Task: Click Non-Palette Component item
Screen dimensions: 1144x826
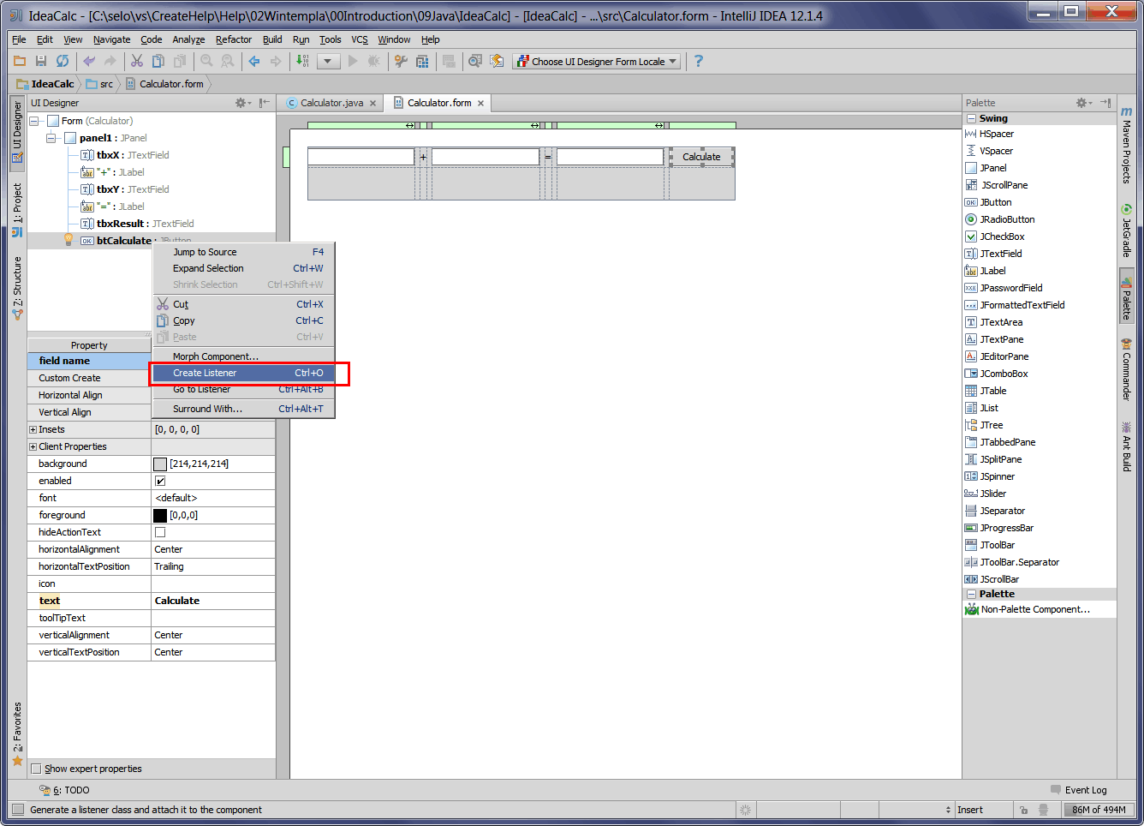Action: pyautogui.click(x=1028, y=609)
